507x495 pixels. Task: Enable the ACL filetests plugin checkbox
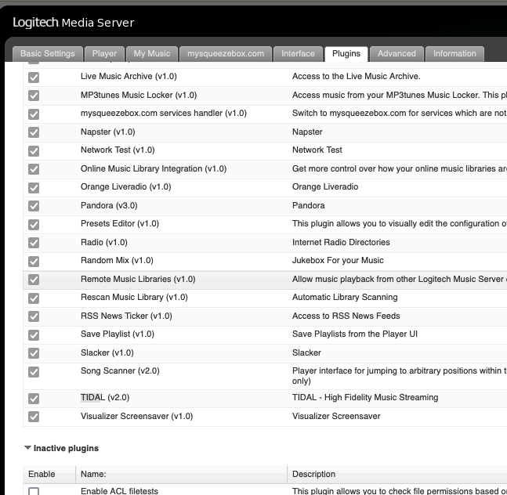click(x=34, y=491)
